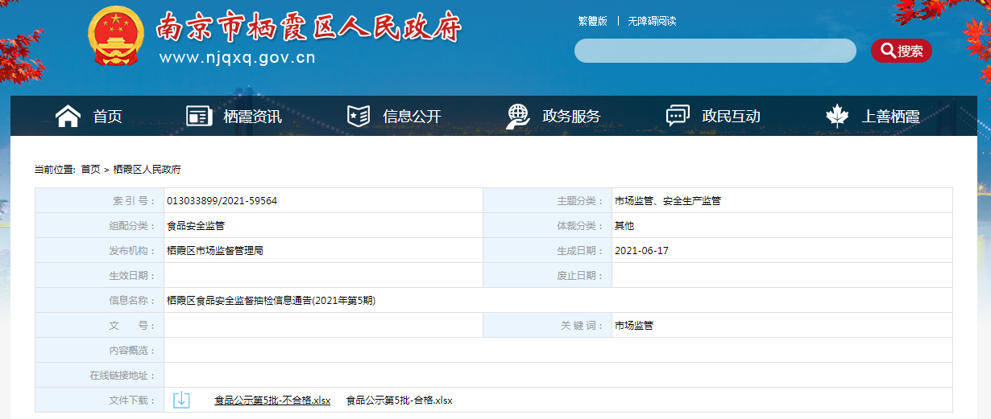This screenshot has width=991, height=419.
Task: Click the title 栖霞区食品安全监督抽检信息通告(2021年第5期)
Action: pyautogui.click(x=272, y=301)
